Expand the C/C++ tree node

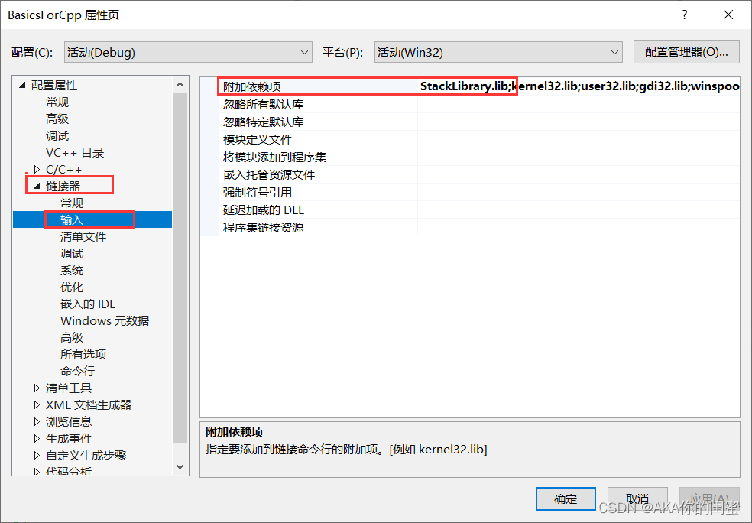[x=37, y=170]
